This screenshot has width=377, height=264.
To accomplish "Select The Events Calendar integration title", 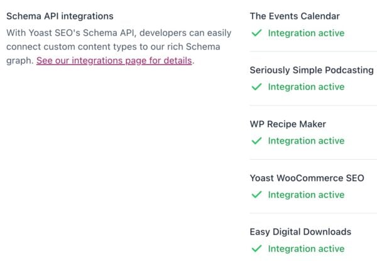I will [295, 16].
